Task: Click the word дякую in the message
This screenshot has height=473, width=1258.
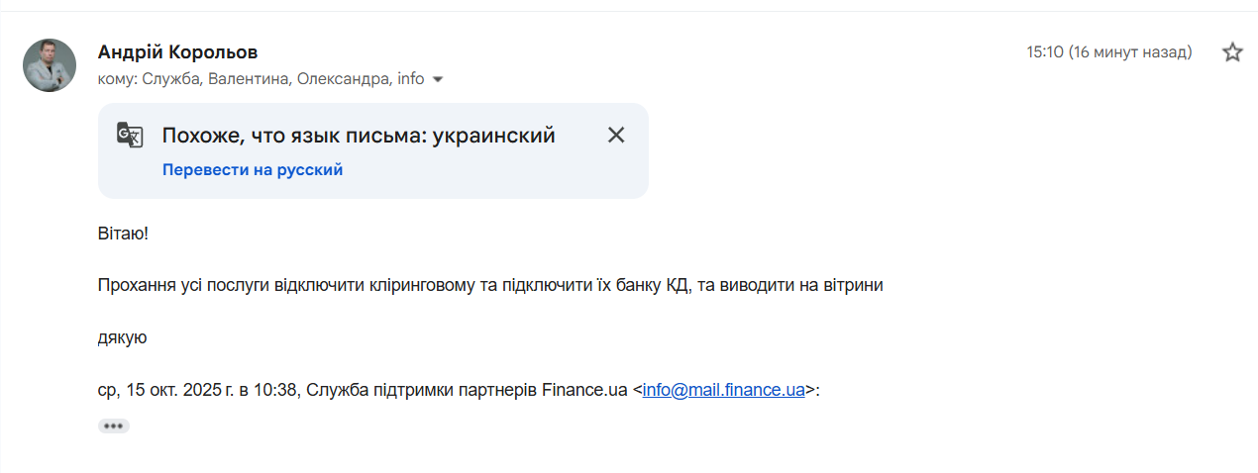Action: [123, 337]
